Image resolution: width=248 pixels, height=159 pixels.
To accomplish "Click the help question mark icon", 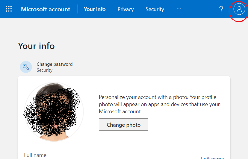I will 221,9.
